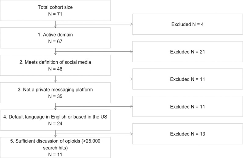Click the Excluded N = 13 box

pyautogui.click(x=187, y=134)
